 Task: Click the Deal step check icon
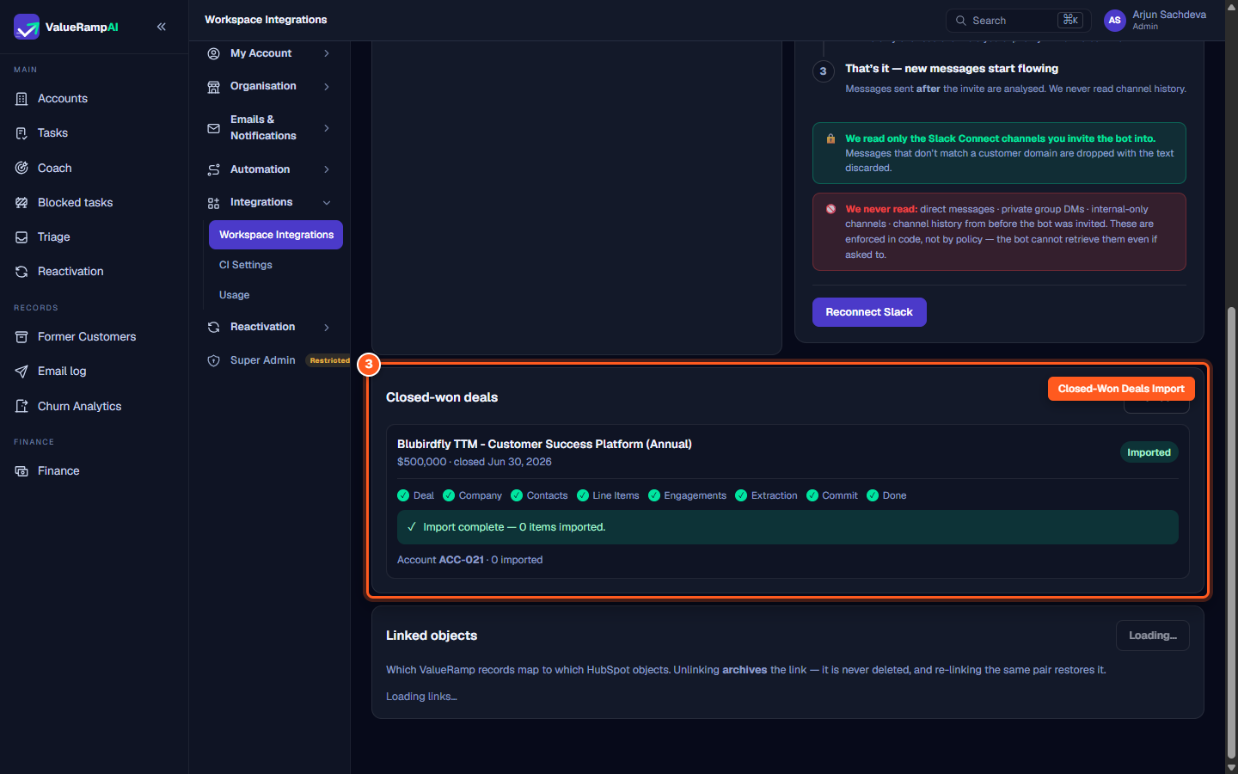(403, 495)
